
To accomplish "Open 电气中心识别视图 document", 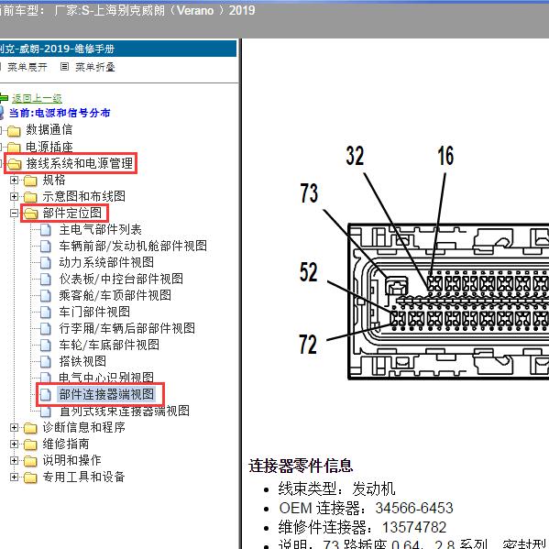I will 106,377.
